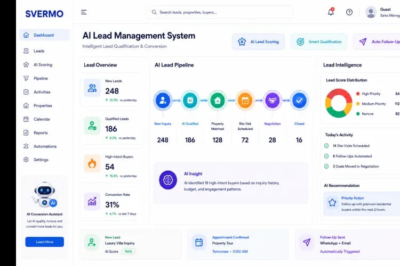Click the AI Score 96% badge
Viewport: 400px width, 266px height.
click(129, 252)
